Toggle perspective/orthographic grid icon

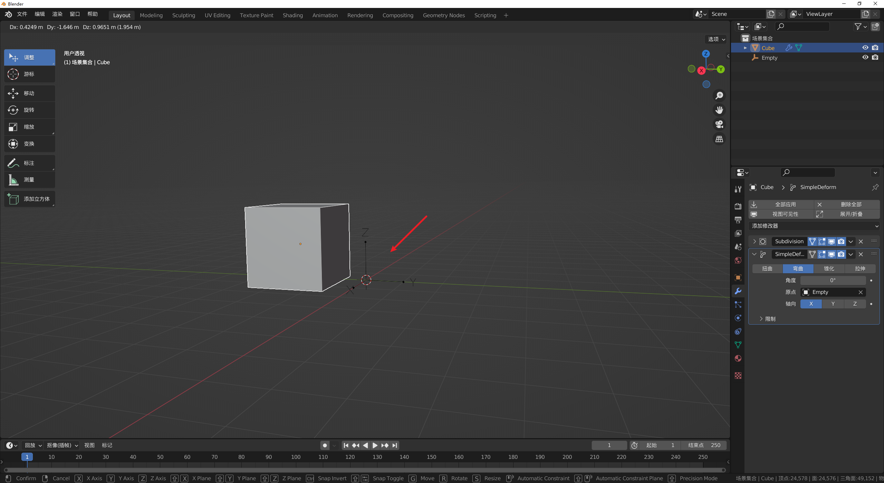point(719,139)
